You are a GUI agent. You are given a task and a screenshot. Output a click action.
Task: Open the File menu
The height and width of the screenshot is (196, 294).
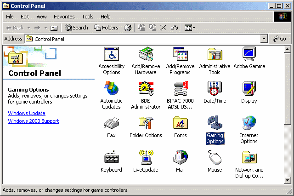[10, 17]
